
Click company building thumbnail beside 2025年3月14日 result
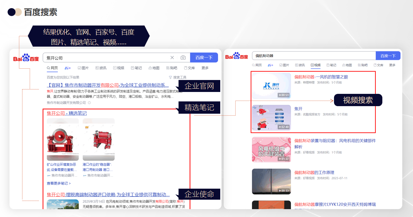pyautogui.click(x=63, y=204)
